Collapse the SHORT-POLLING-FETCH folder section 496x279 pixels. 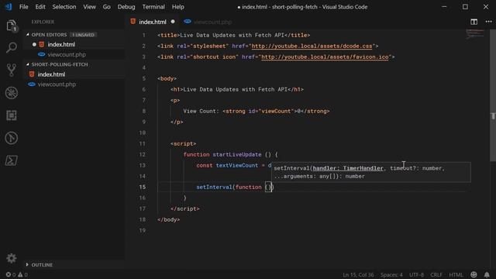pos(60,64)
